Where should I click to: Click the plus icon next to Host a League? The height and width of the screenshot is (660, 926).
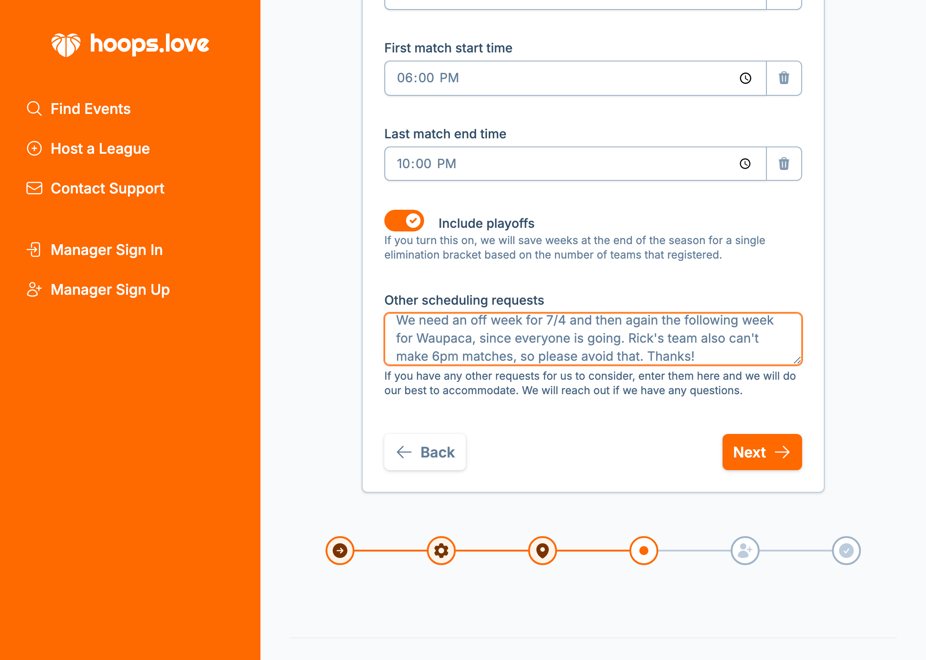click(34, 148)
